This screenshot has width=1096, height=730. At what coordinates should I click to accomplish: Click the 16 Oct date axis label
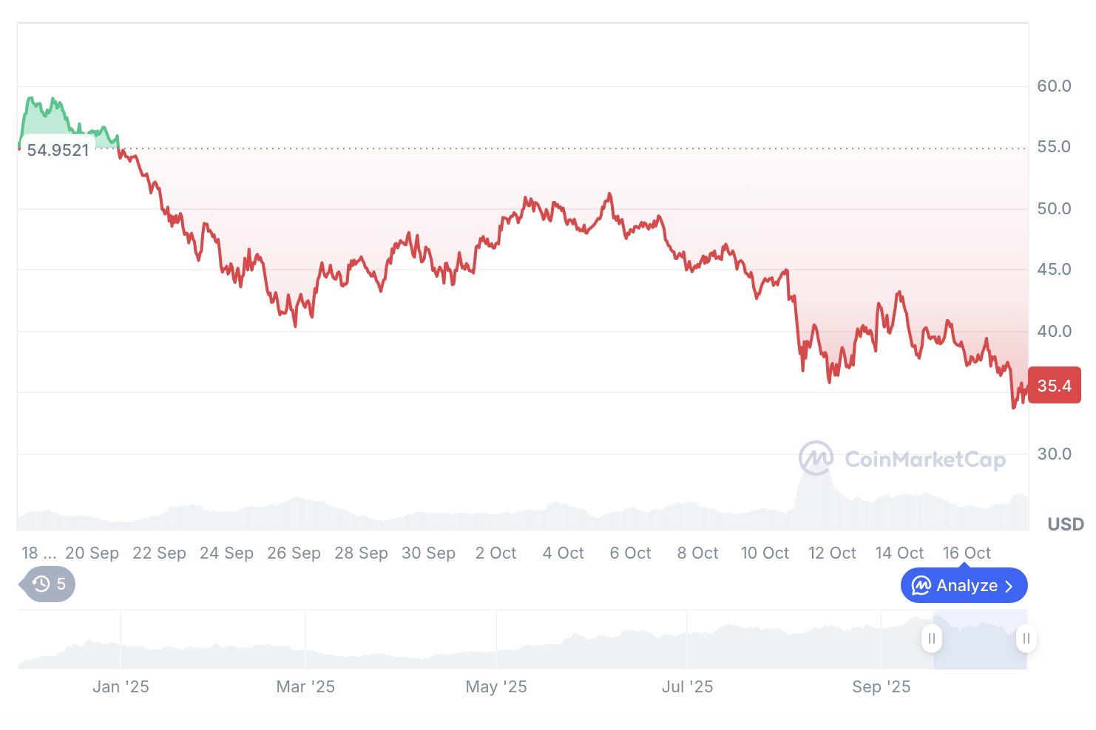pos(967,553)
